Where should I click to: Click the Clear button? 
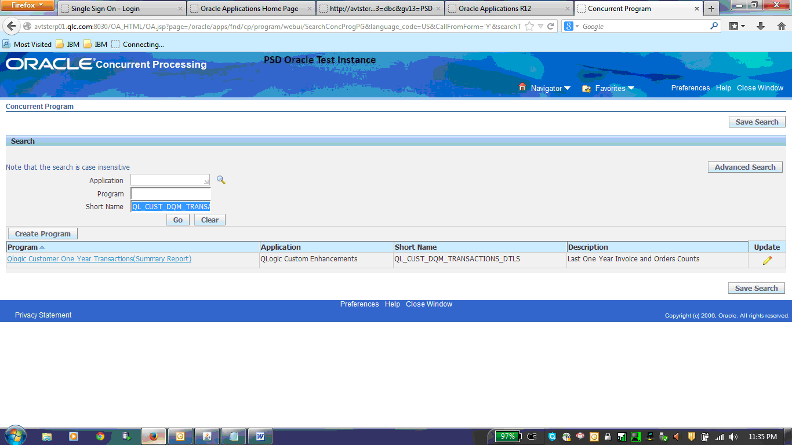click(210, 220)
